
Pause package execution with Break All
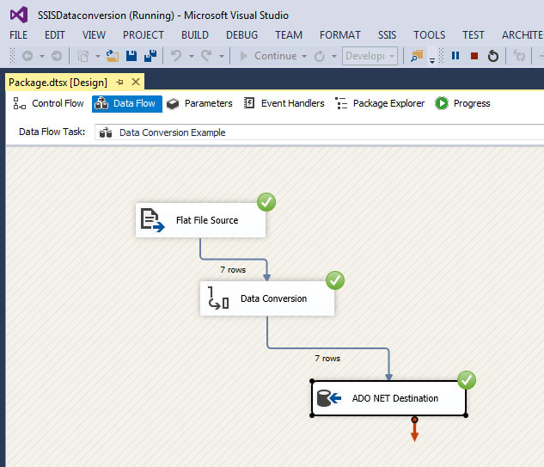pyautogui.click(x=455, y=56)
